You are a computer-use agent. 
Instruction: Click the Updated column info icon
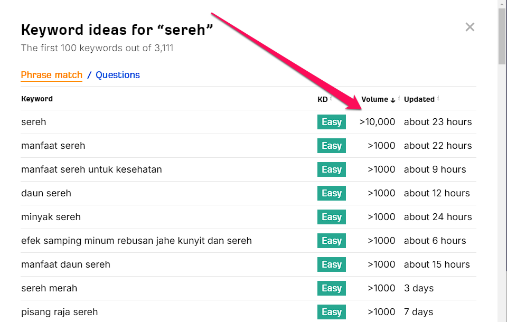(438, 98)
